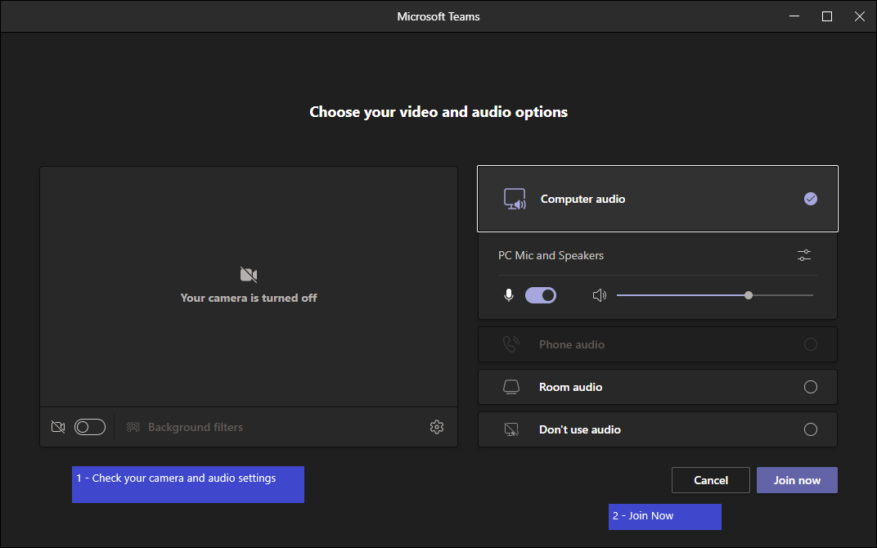Toggle the microphone switch off

pos(541,295)
